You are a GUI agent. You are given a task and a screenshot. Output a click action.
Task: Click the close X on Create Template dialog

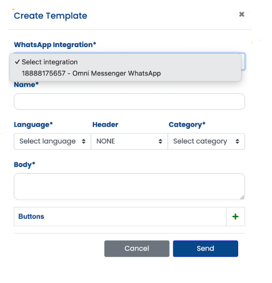241,14
